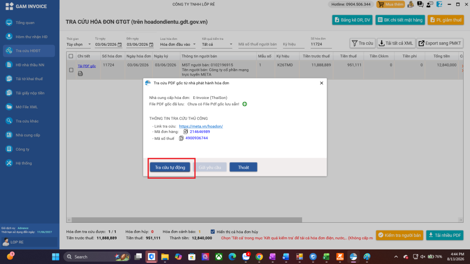Screen dimensions: 470x264
Task: Open the question chat help icon
Action: (x=420, y=5)
